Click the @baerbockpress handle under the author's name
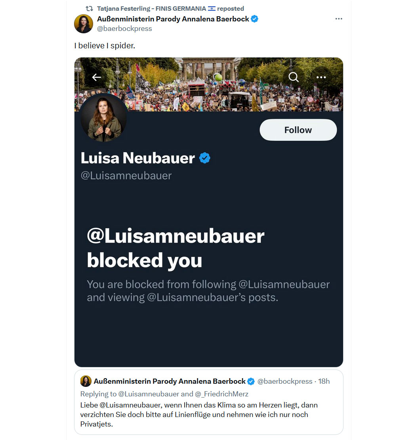The height and width of the screenshot is (440, 416). click(124, 29)
